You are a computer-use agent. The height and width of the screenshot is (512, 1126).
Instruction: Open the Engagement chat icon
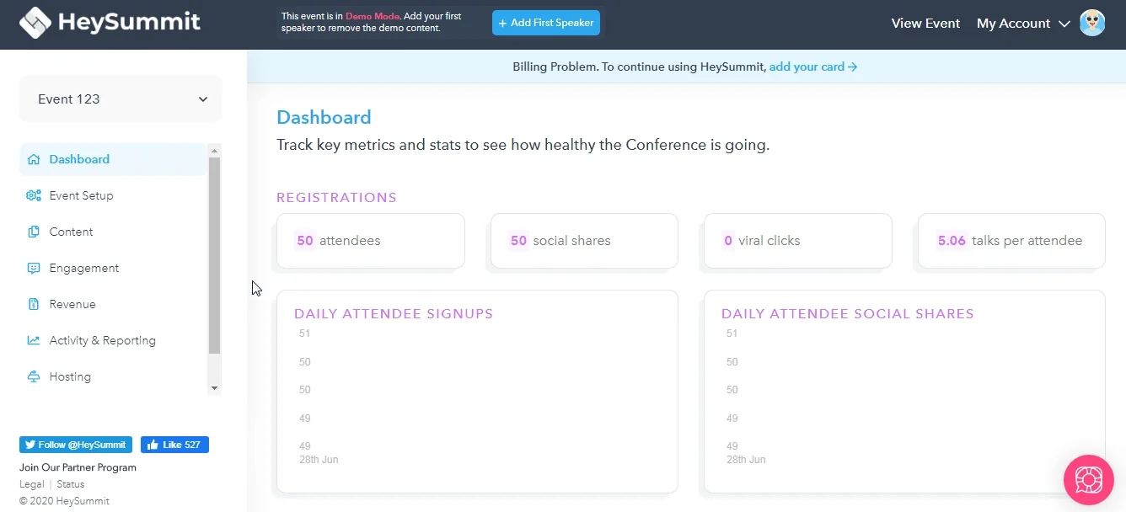tap(34, 268)
